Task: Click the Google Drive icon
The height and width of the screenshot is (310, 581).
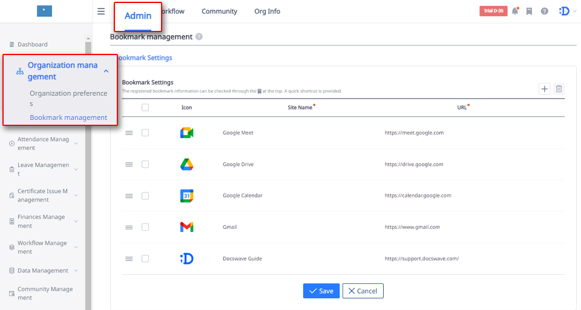Action: pos(187,164)
